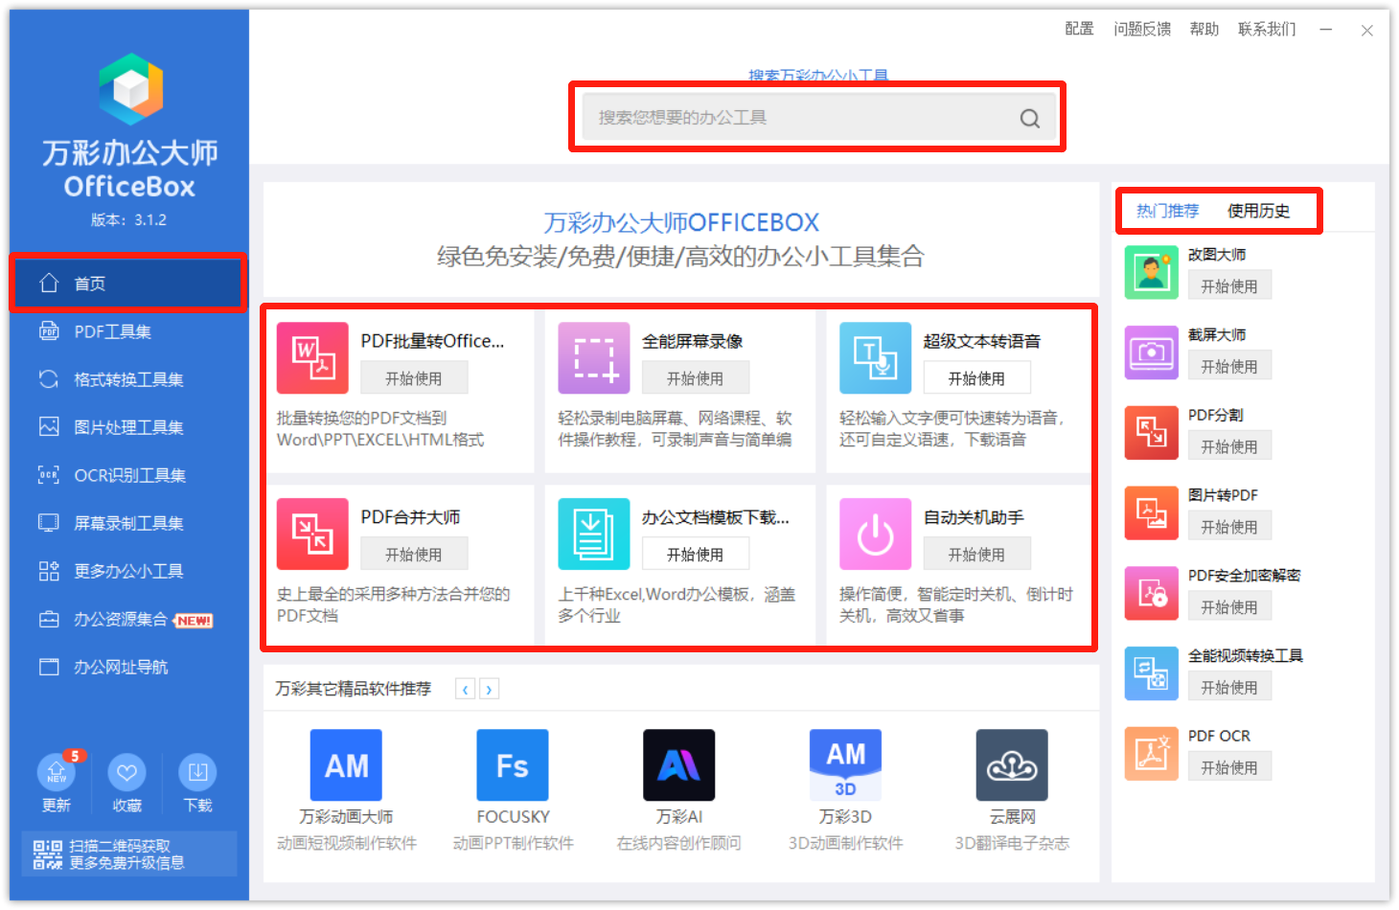This screenshot has height=910, width=1399.
Task: Open 办公资源集合 in sidebar
Action: [128, 619]
